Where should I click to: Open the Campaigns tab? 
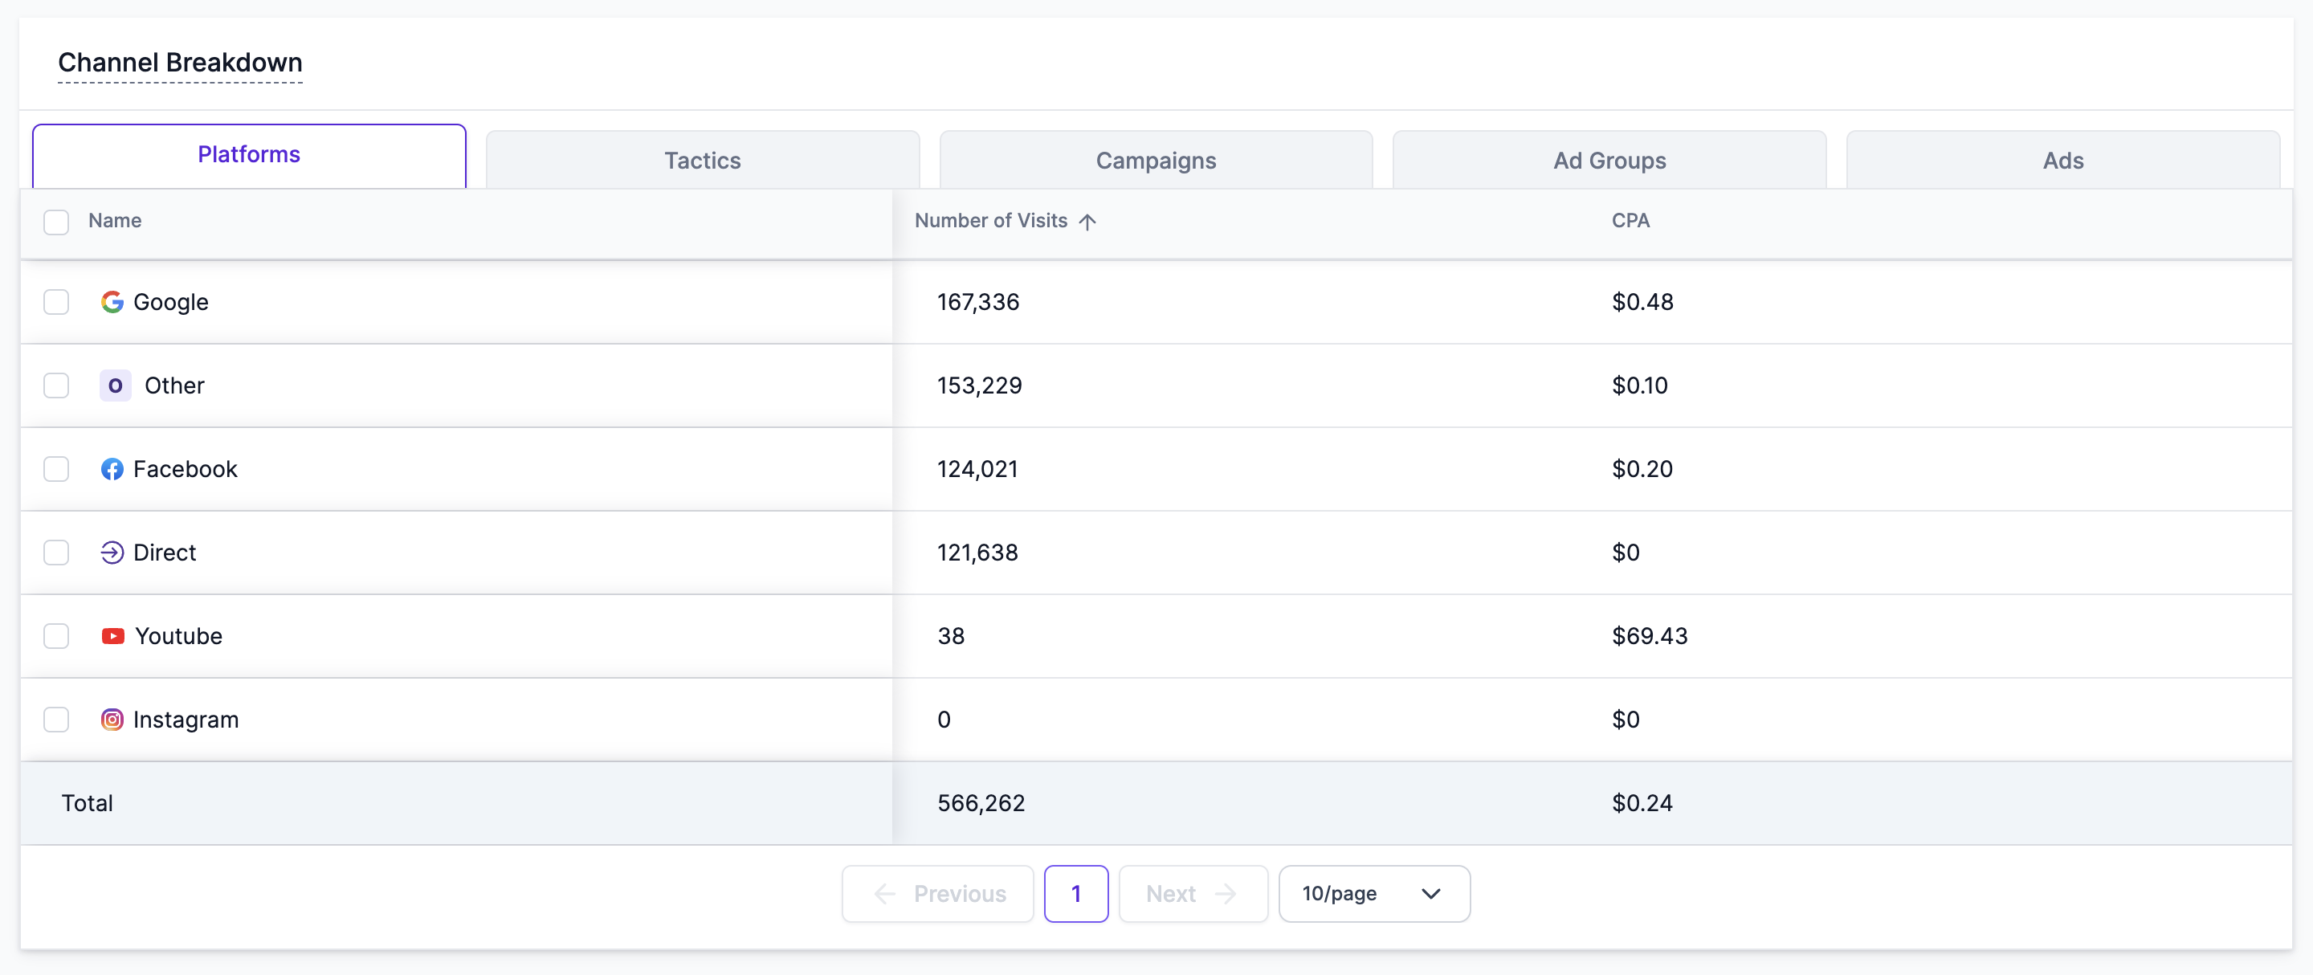[1156, 161]
